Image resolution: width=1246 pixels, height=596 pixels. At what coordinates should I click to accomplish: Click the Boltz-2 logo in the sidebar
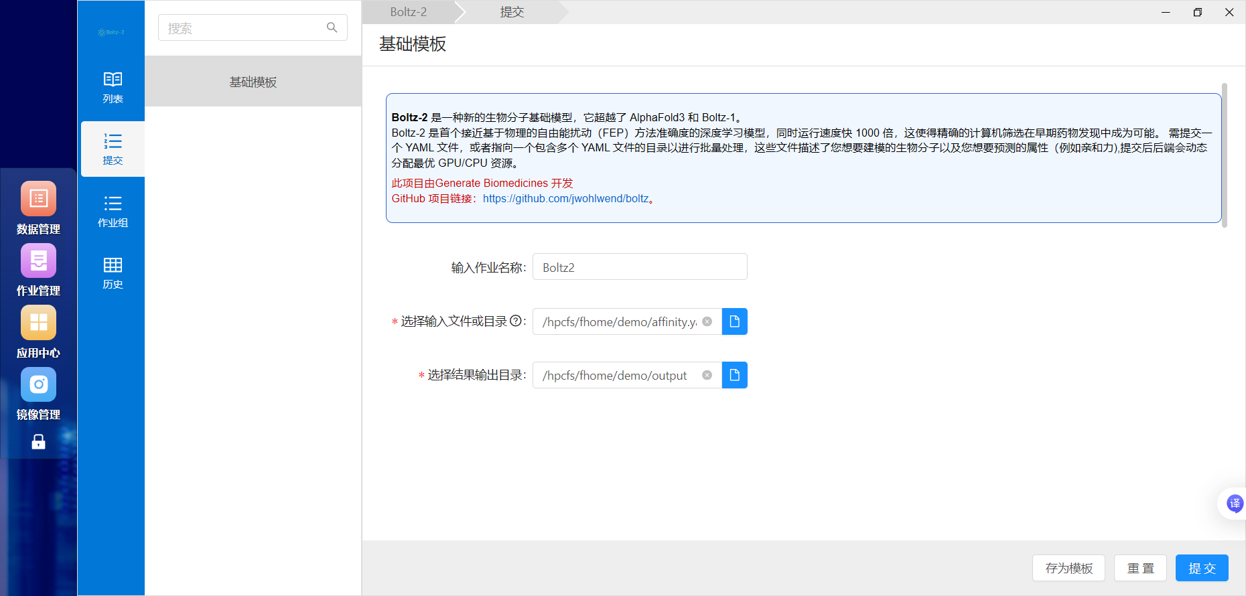(111, 32)
